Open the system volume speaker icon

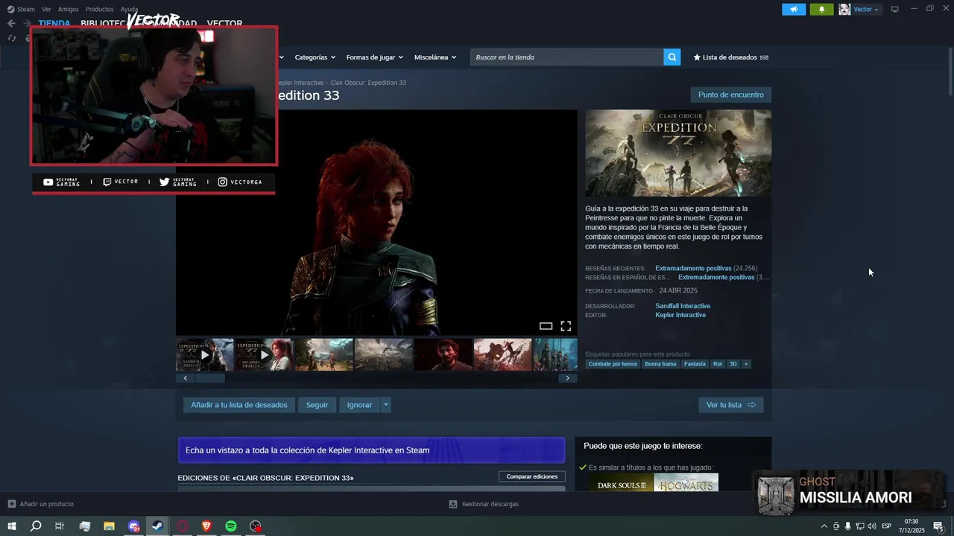873,526
